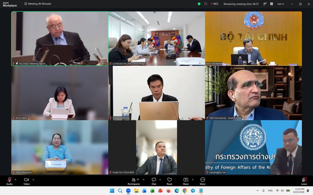Click the Leave meeting button
Screen dimensions: 313x195
point(304,181)
